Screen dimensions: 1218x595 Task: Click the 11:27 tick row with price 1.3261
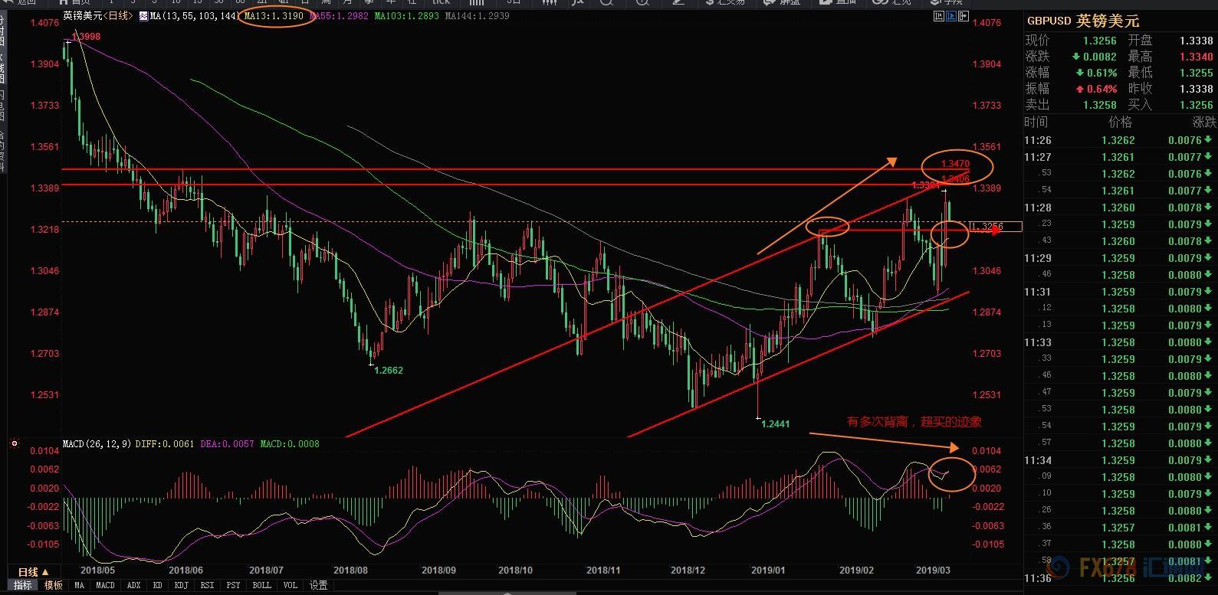tap(1121, 157)
